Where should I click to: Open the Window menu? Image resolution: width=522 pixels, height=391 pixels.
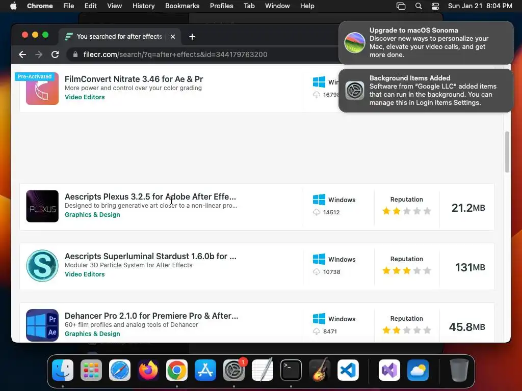pyautogui.click(x=277, y=6)
